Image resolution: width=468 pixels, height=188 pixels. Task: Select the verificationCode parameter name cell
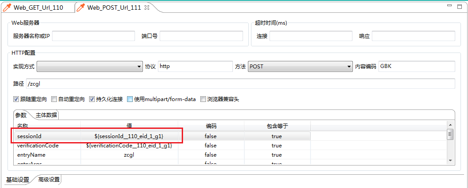[48, 146]
